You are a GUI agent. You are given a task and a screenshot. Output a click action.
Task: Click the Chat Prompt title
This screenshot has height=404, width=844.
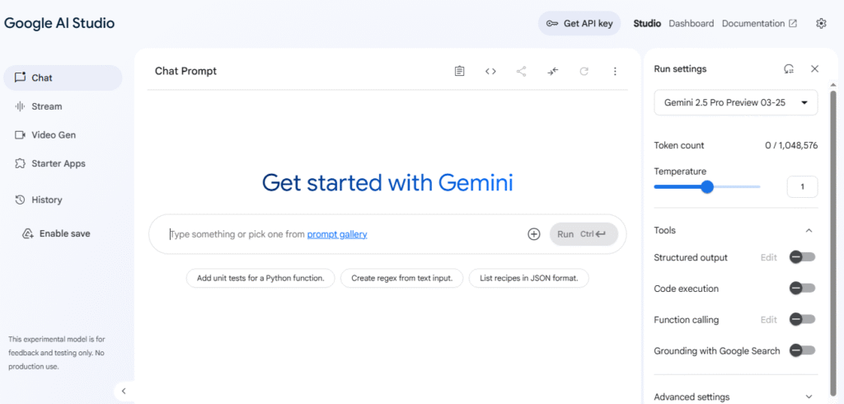point(185,71)
